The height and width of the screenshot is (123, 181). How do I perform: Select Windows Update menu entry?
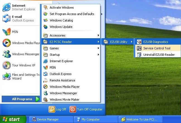(x=71, y=27)
